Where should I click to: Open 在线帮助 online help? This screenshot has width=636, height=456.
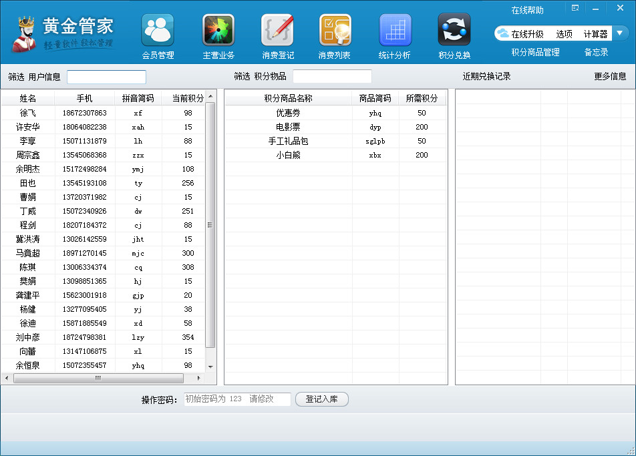click(x=527, y=10)
